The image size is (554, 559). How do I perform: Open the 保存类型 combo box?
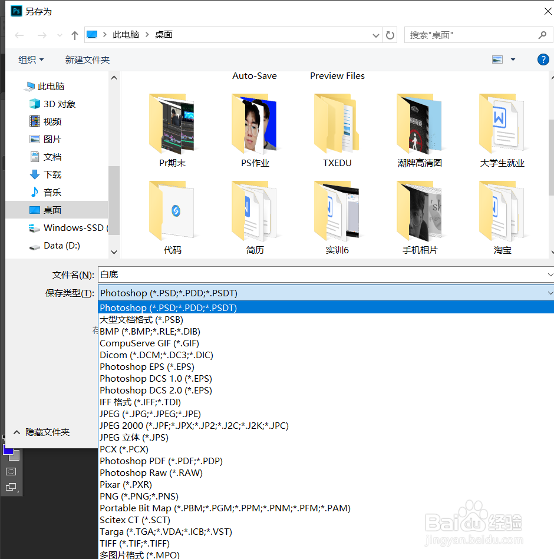[326, 293]
